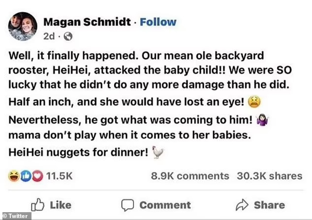Open the 8.9K comments
This screenshot has height=220, width=312.
[x=190, y=176]
